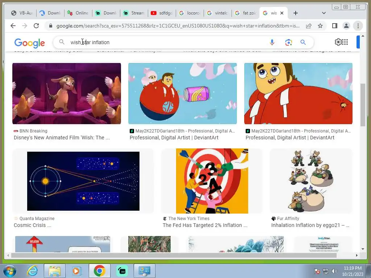Open the Fur Affinity fox drawings image
371x278 pixels.
311,181
